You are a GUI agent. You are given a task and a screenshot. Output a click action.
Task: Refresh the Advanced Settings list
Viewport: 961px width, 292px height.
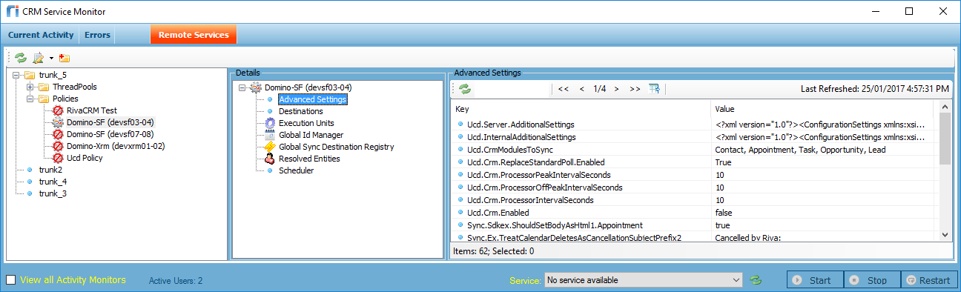[465, 89]
